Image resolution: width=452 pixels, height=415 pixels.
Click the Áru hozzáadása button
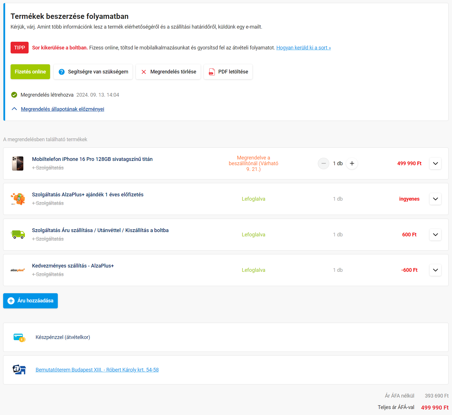(x=30, y=301)
